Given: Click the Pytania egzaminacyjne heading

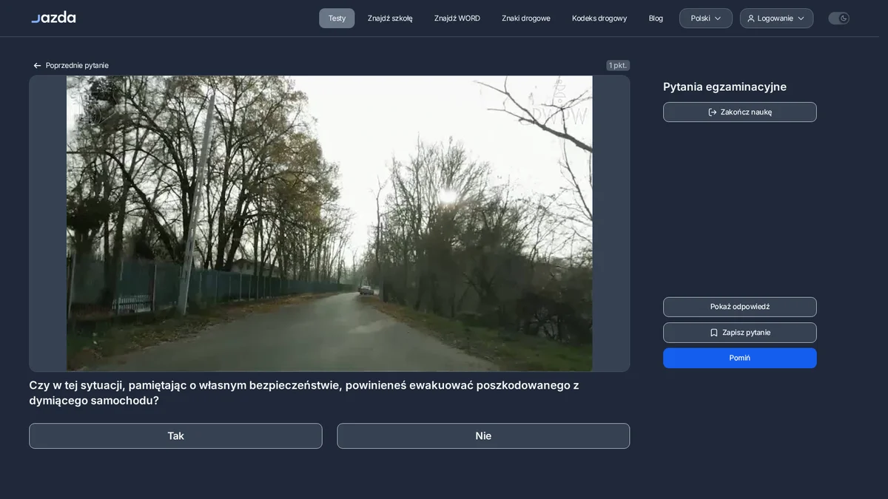Looking at the screenshot, I should (724, 86).
